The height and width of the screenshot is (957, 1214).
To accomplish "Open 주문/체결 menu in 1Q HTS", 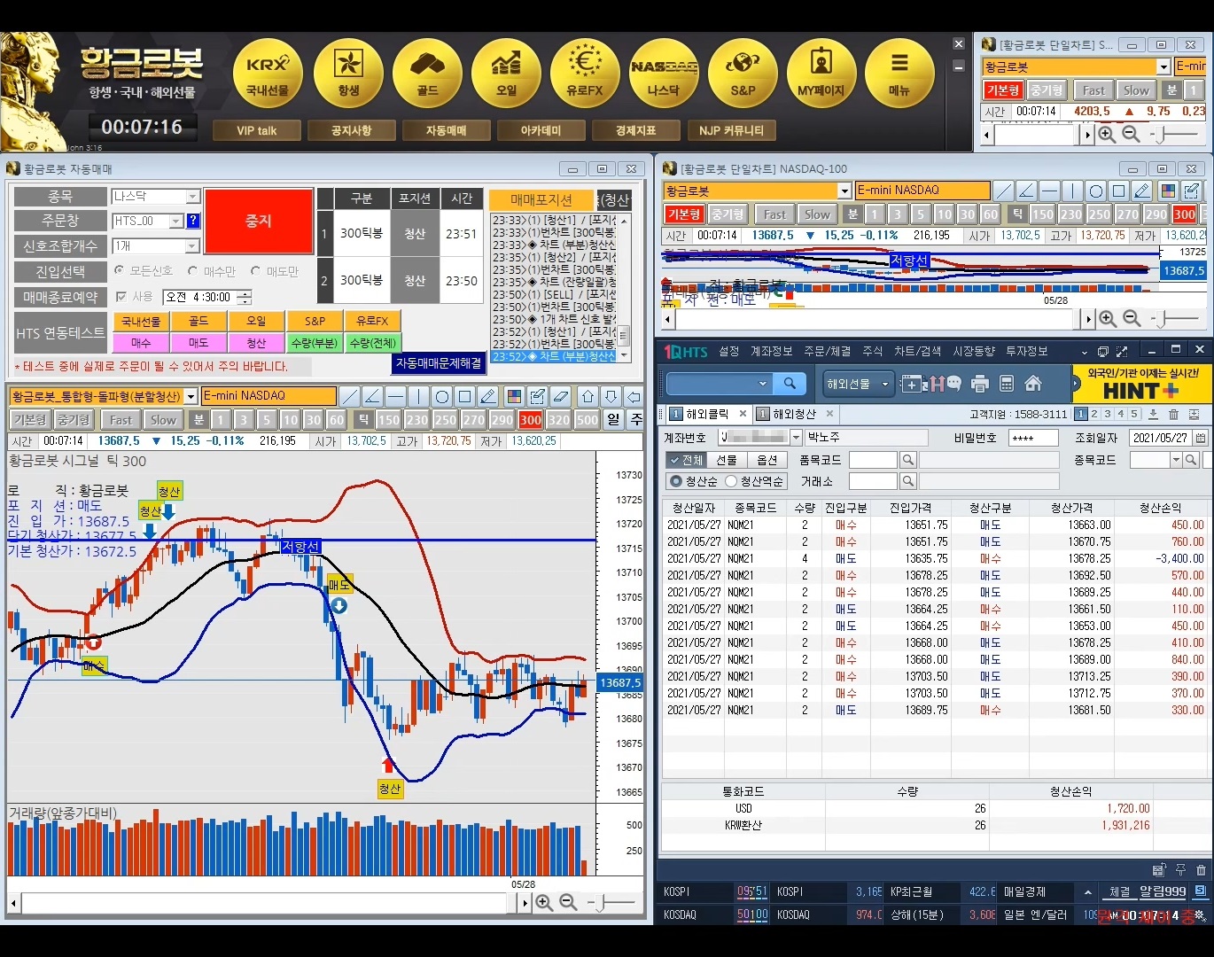I will pos(828,352).
